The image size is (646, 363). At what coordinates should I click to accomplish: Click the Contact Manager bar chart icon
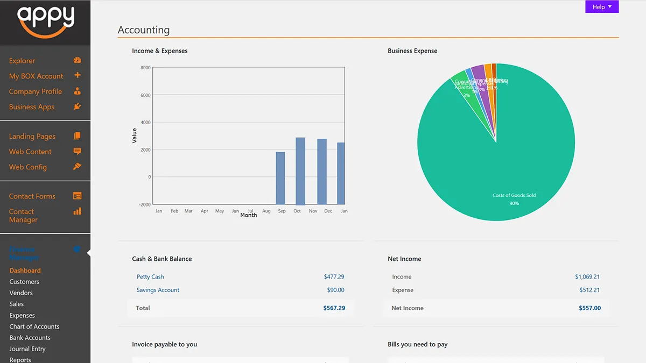tap(77, 211)
